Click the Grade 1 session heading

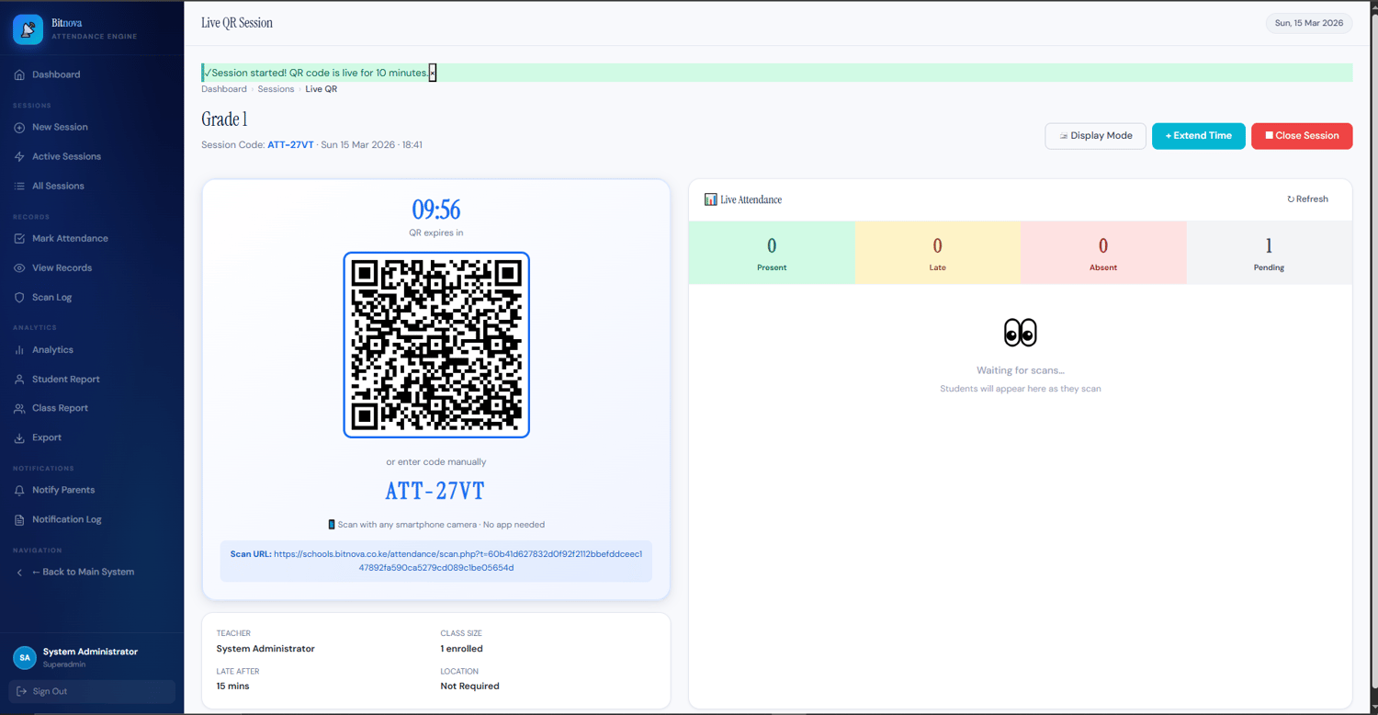click(224, 119)
